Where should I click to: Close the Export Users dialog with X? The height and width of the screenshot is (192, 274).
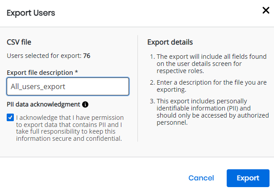266,11
